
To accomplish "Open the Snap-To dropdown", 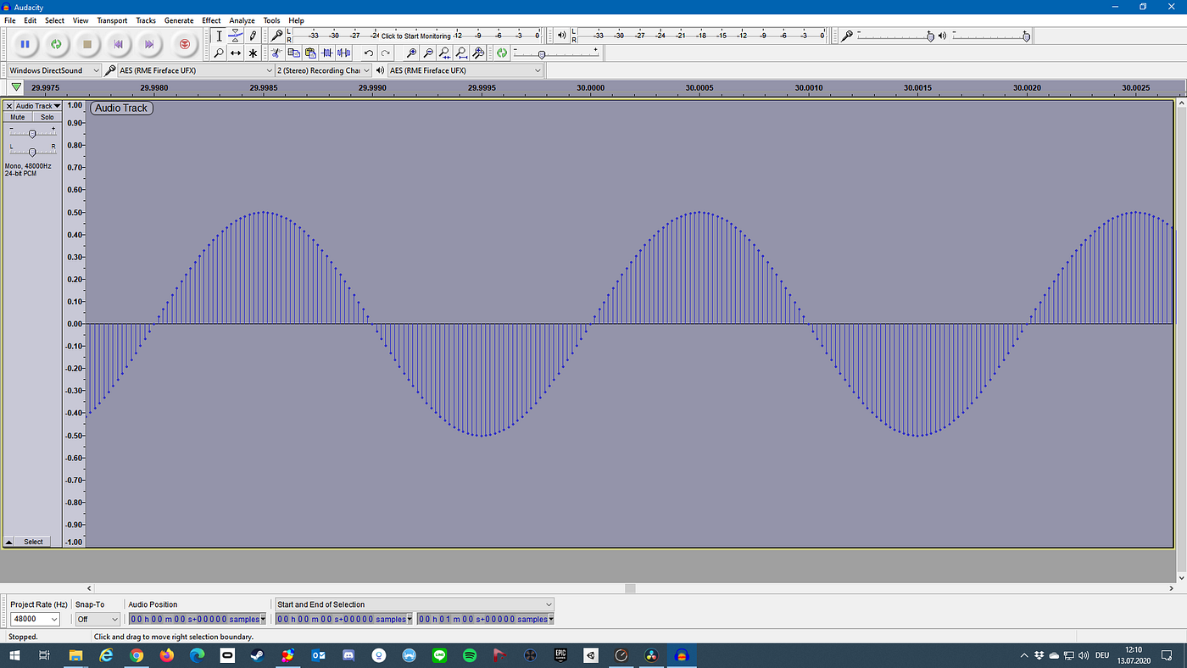I will [x=96, y=619].
